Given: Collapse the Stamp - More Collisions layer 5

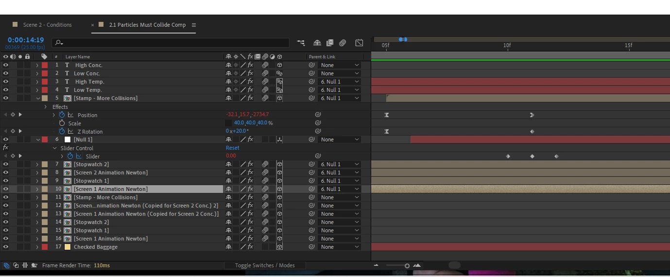Looking at the screenshot, I should pyautogui.click(x=37, y=98).
